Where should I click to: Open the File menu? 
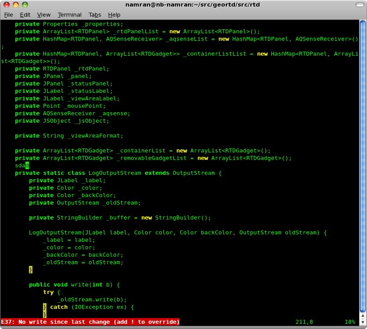click(8, 14)
